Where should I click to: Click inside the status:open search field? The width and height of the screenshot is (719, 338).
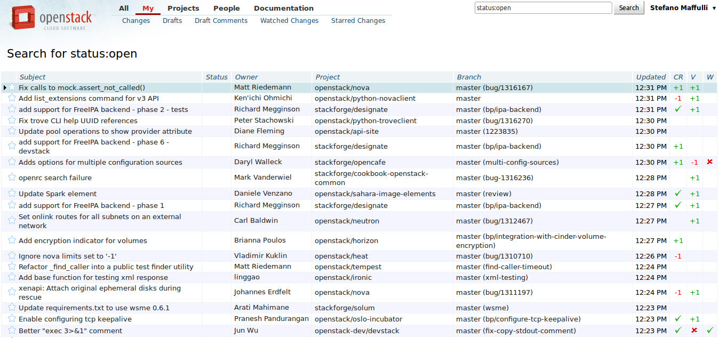[x=543, y=7]
